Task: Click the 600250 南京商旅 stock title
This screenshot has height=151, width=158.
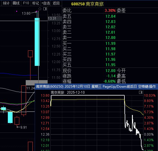Action: tap(88, 4)
